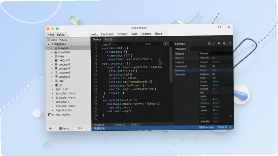278x156 pixels.
Task: Click the book icon beside 'Hosts' in sidebar footer
Action: point(60,128)
